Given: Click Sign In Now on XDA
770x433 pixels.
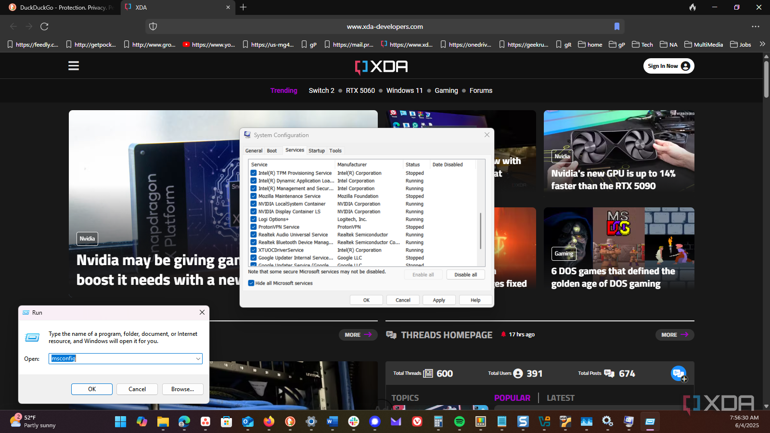Looking at the screenshot, I should tap(668, 66).
